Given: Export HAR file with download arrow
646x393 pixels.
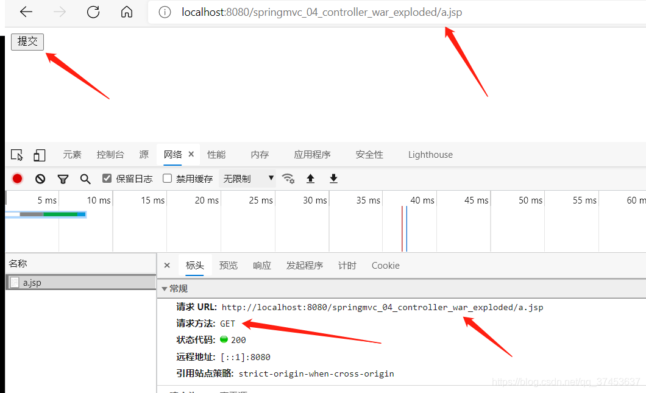Looking at the screenshot, I should coord(334,179).
